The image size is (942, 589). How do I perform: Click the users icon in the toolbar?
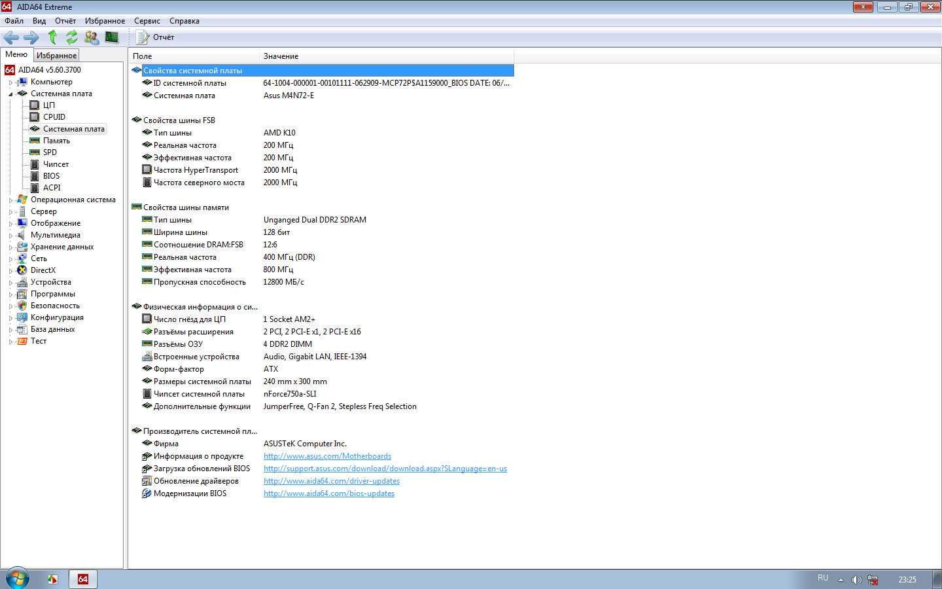(92, 37)
